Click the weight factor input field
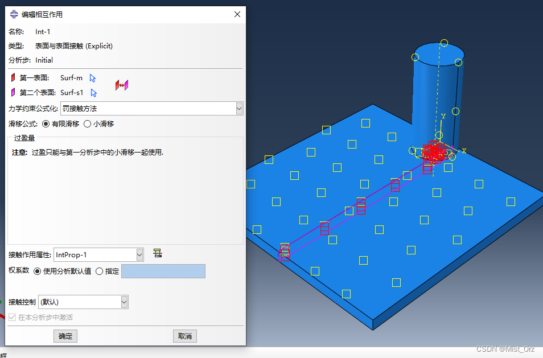 pyautogui.click(x=163, y=271)
